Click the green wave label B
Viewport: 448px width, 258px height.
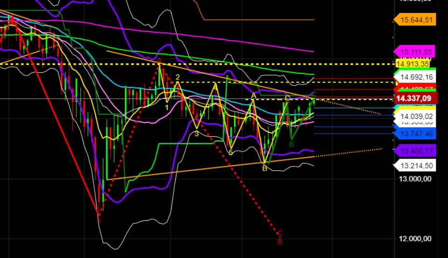pos(291,144)
